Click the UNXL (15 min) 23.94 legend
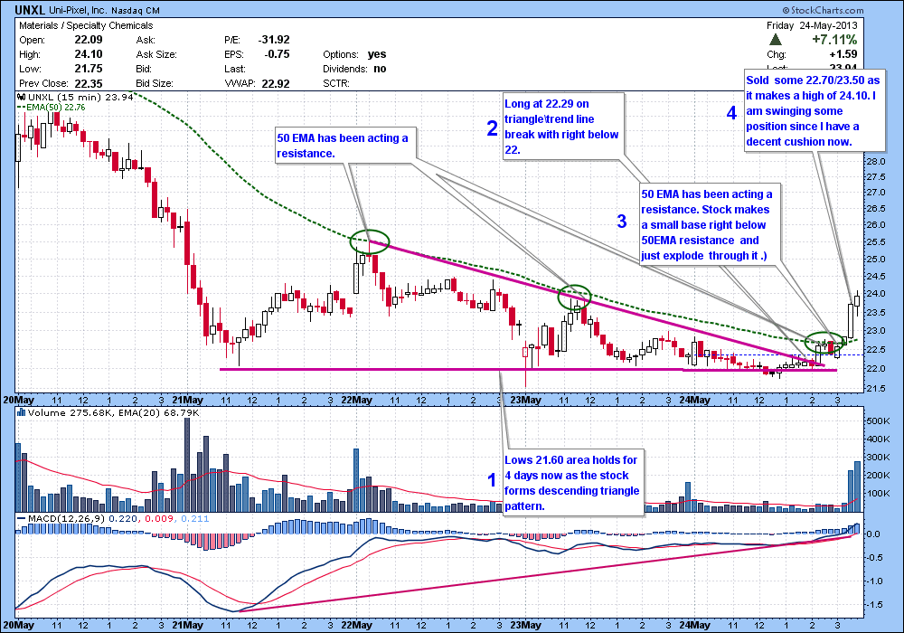904x633 pixels. tap(80, 97)
